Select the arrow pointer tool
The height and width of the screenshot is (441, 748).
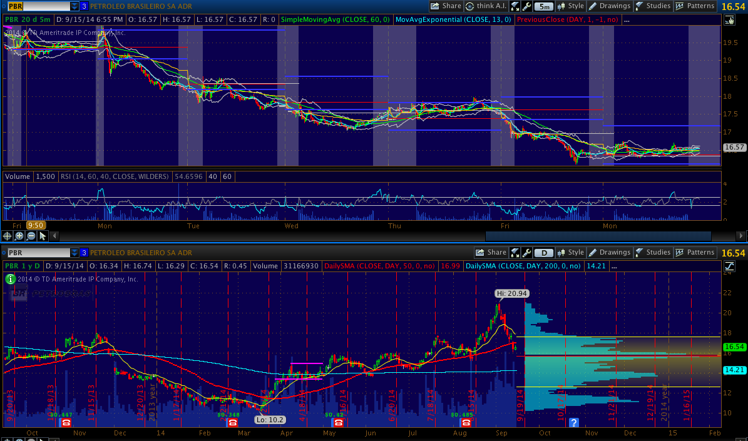coord(43,236)
